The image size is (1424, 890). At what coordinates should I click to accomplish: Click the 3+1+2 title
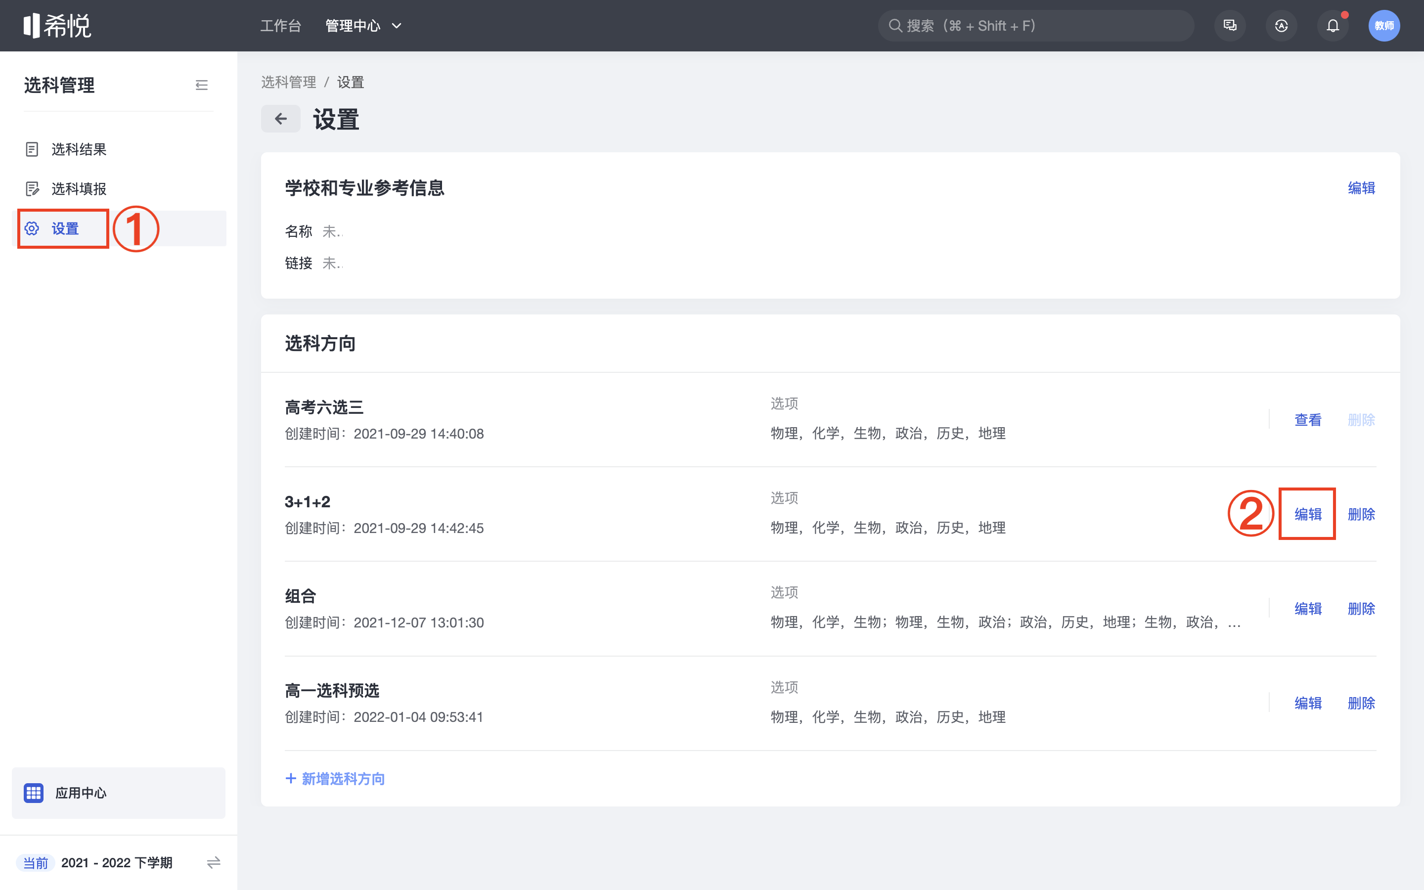click(x=308, y=502)
